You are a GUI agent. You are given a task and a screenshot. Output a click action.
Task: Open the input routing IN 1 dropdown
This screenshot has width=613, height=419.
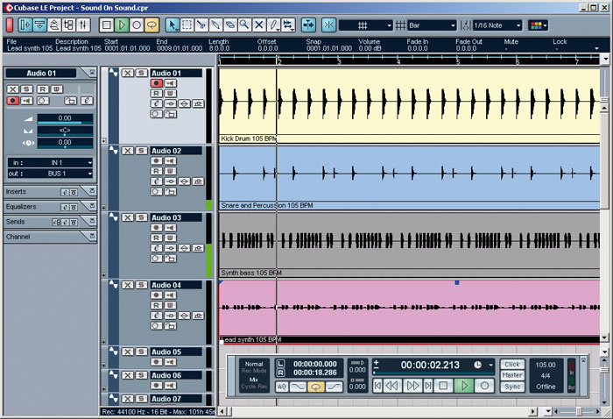click(x=51, y=163)
